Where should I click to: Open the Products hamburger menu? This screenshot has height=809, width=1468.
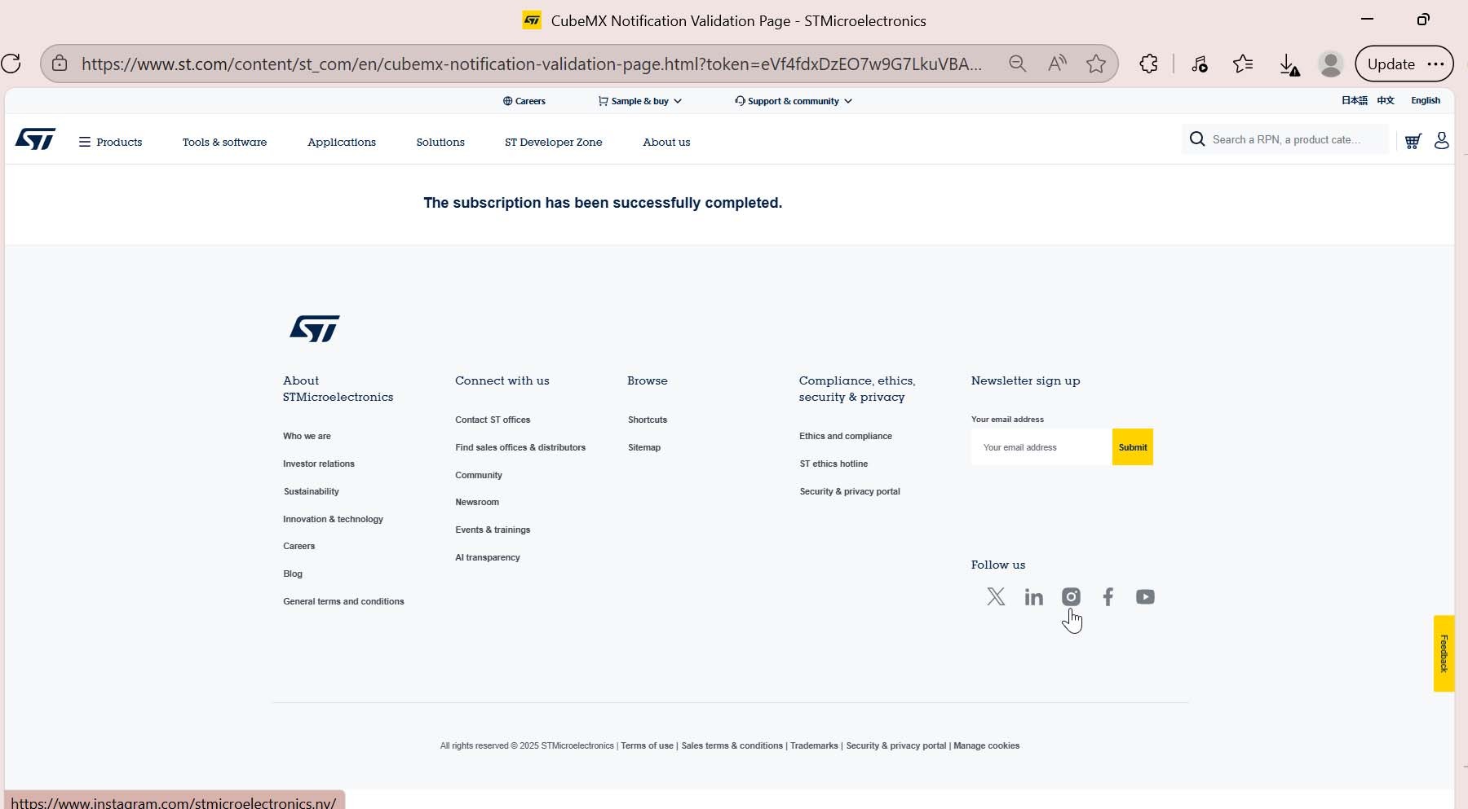(110, 142)
